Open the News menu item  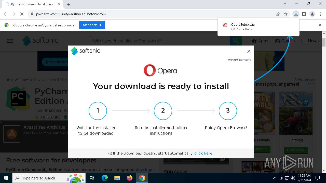[310, 41]
